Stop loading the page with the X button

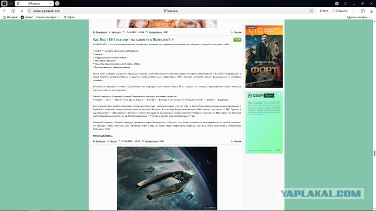(22, 11)
